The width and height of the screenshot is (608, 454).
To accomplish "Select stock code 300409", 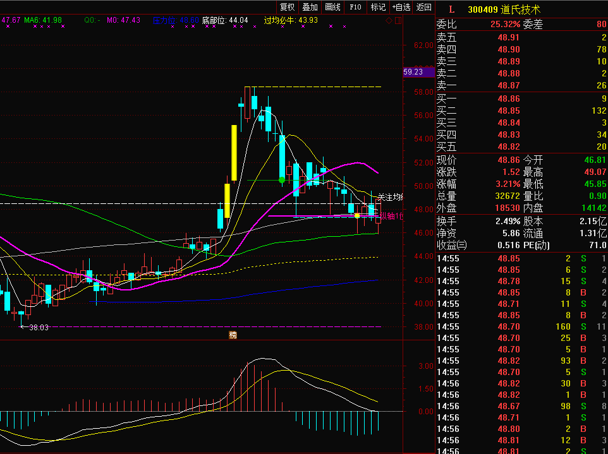I will [x=482, y=9].
